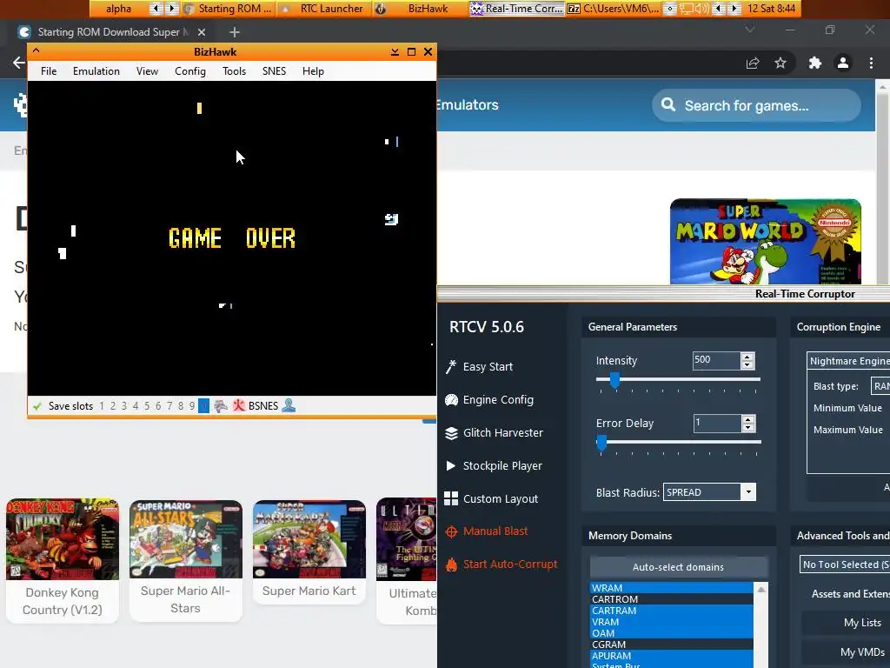Click the Stockpile Player play icon
The width and height of the screenshot is (890, 668).
[451, 466]
